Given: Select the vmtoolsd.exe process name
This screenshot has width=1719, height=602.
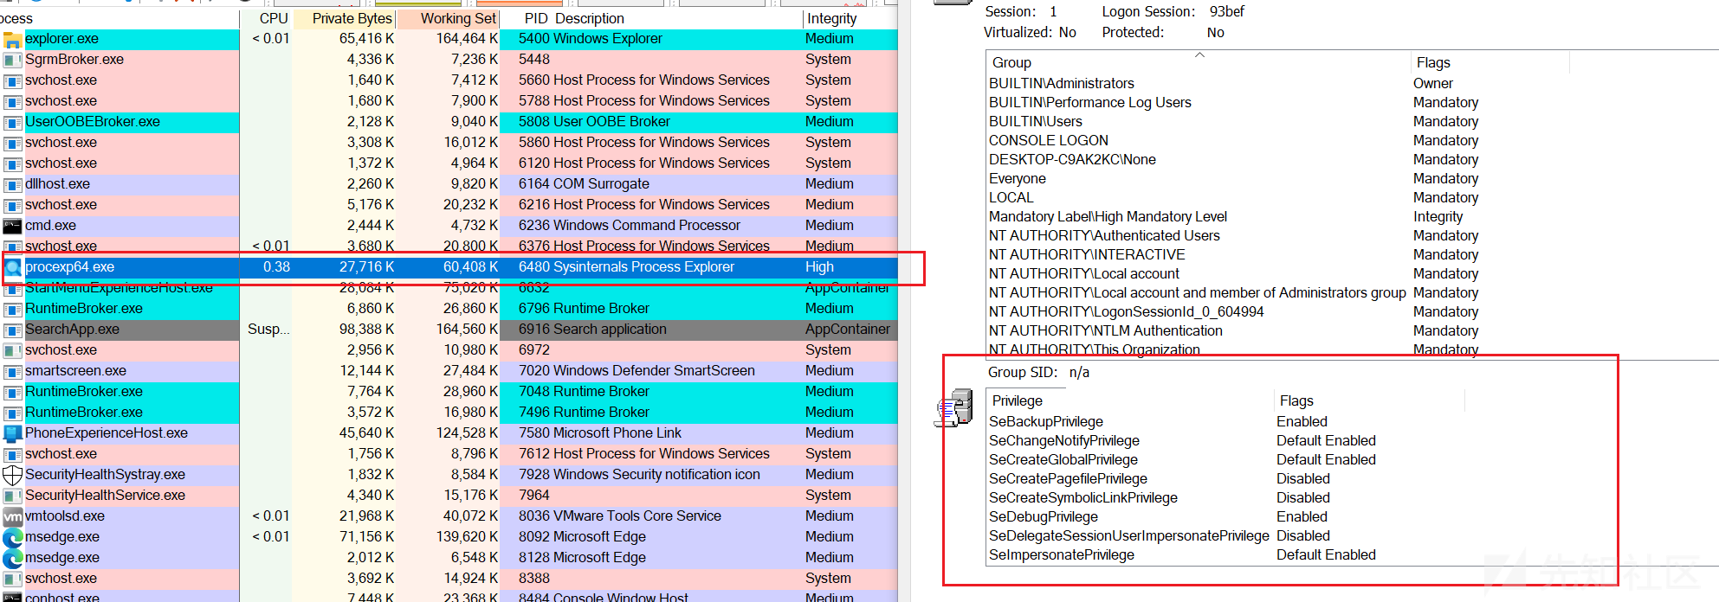Looking at the screenshot, I should 64,516.
